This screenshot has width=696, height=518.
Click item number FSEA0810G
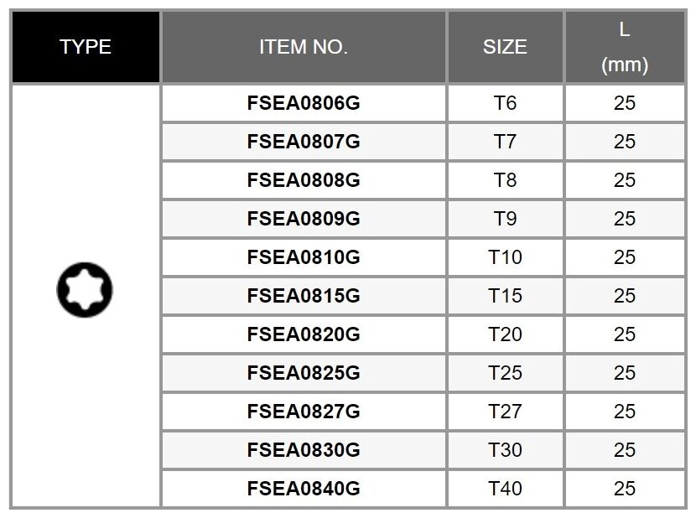click(x=304, y=257)
